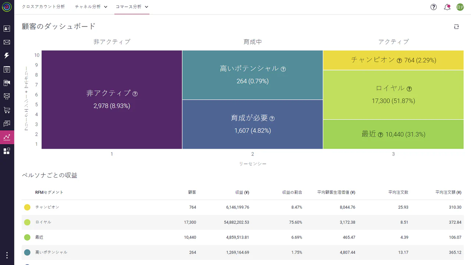
Task: Sort by RFMセグメント column header
Action: click(x=49, y=192)
